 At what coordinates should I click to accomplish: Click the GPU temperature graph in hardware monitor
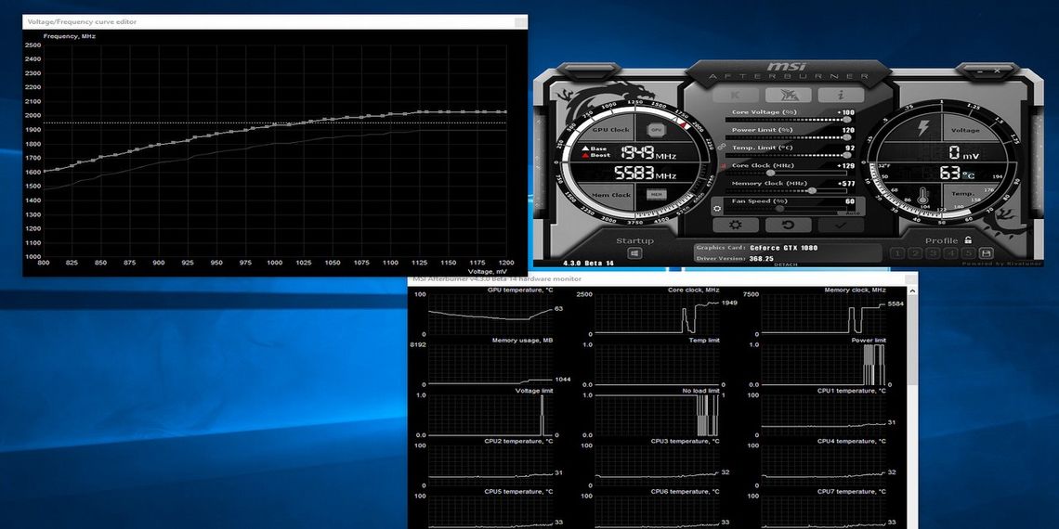(490, 315)
